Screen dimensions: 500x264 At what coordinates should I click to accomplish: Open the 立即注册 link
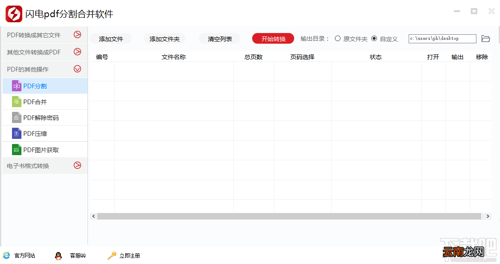pyautogui.click(x=130, y=256)
